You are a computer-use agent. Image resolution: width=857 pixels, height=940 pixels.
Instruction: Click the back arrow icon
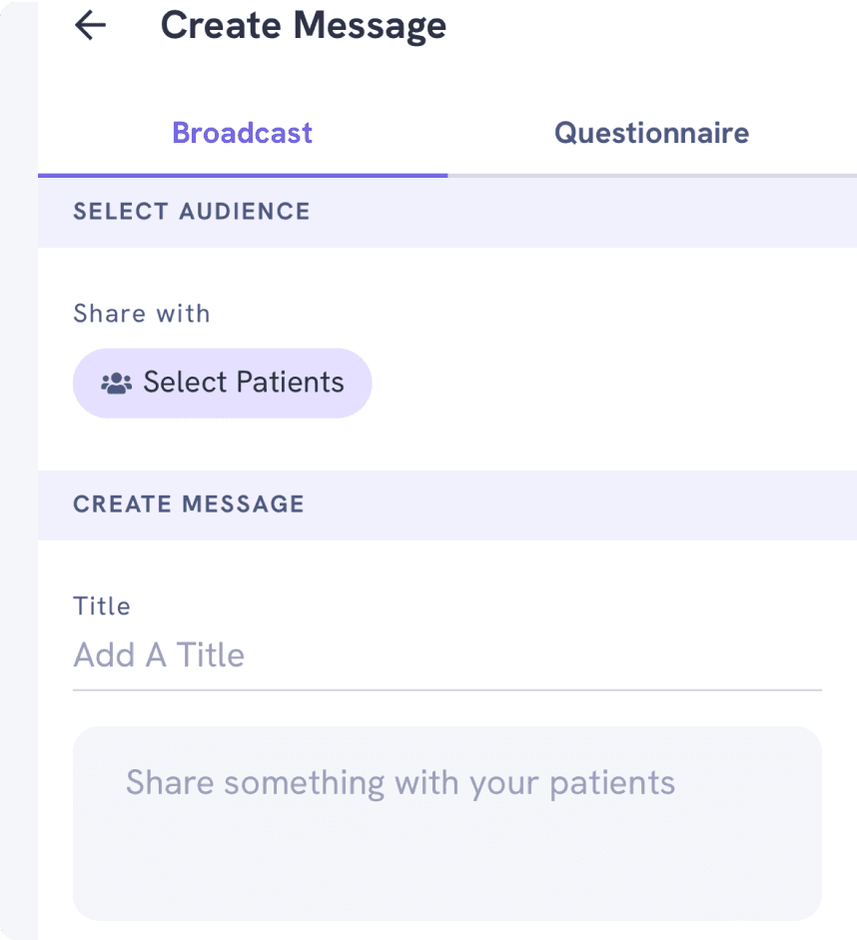click(x=90, y=26)
